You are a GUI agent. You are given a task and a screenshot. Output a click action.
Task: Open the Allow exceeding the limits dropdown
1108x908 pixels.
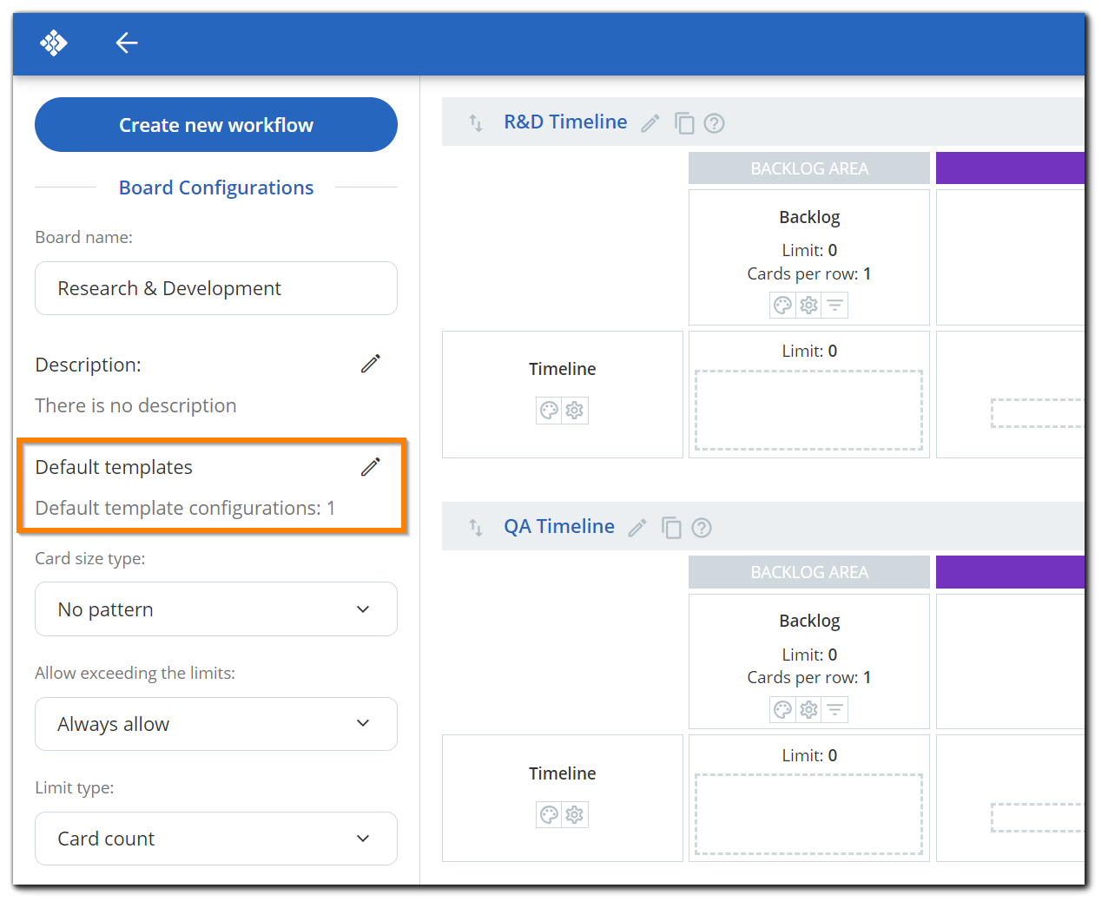216,723
